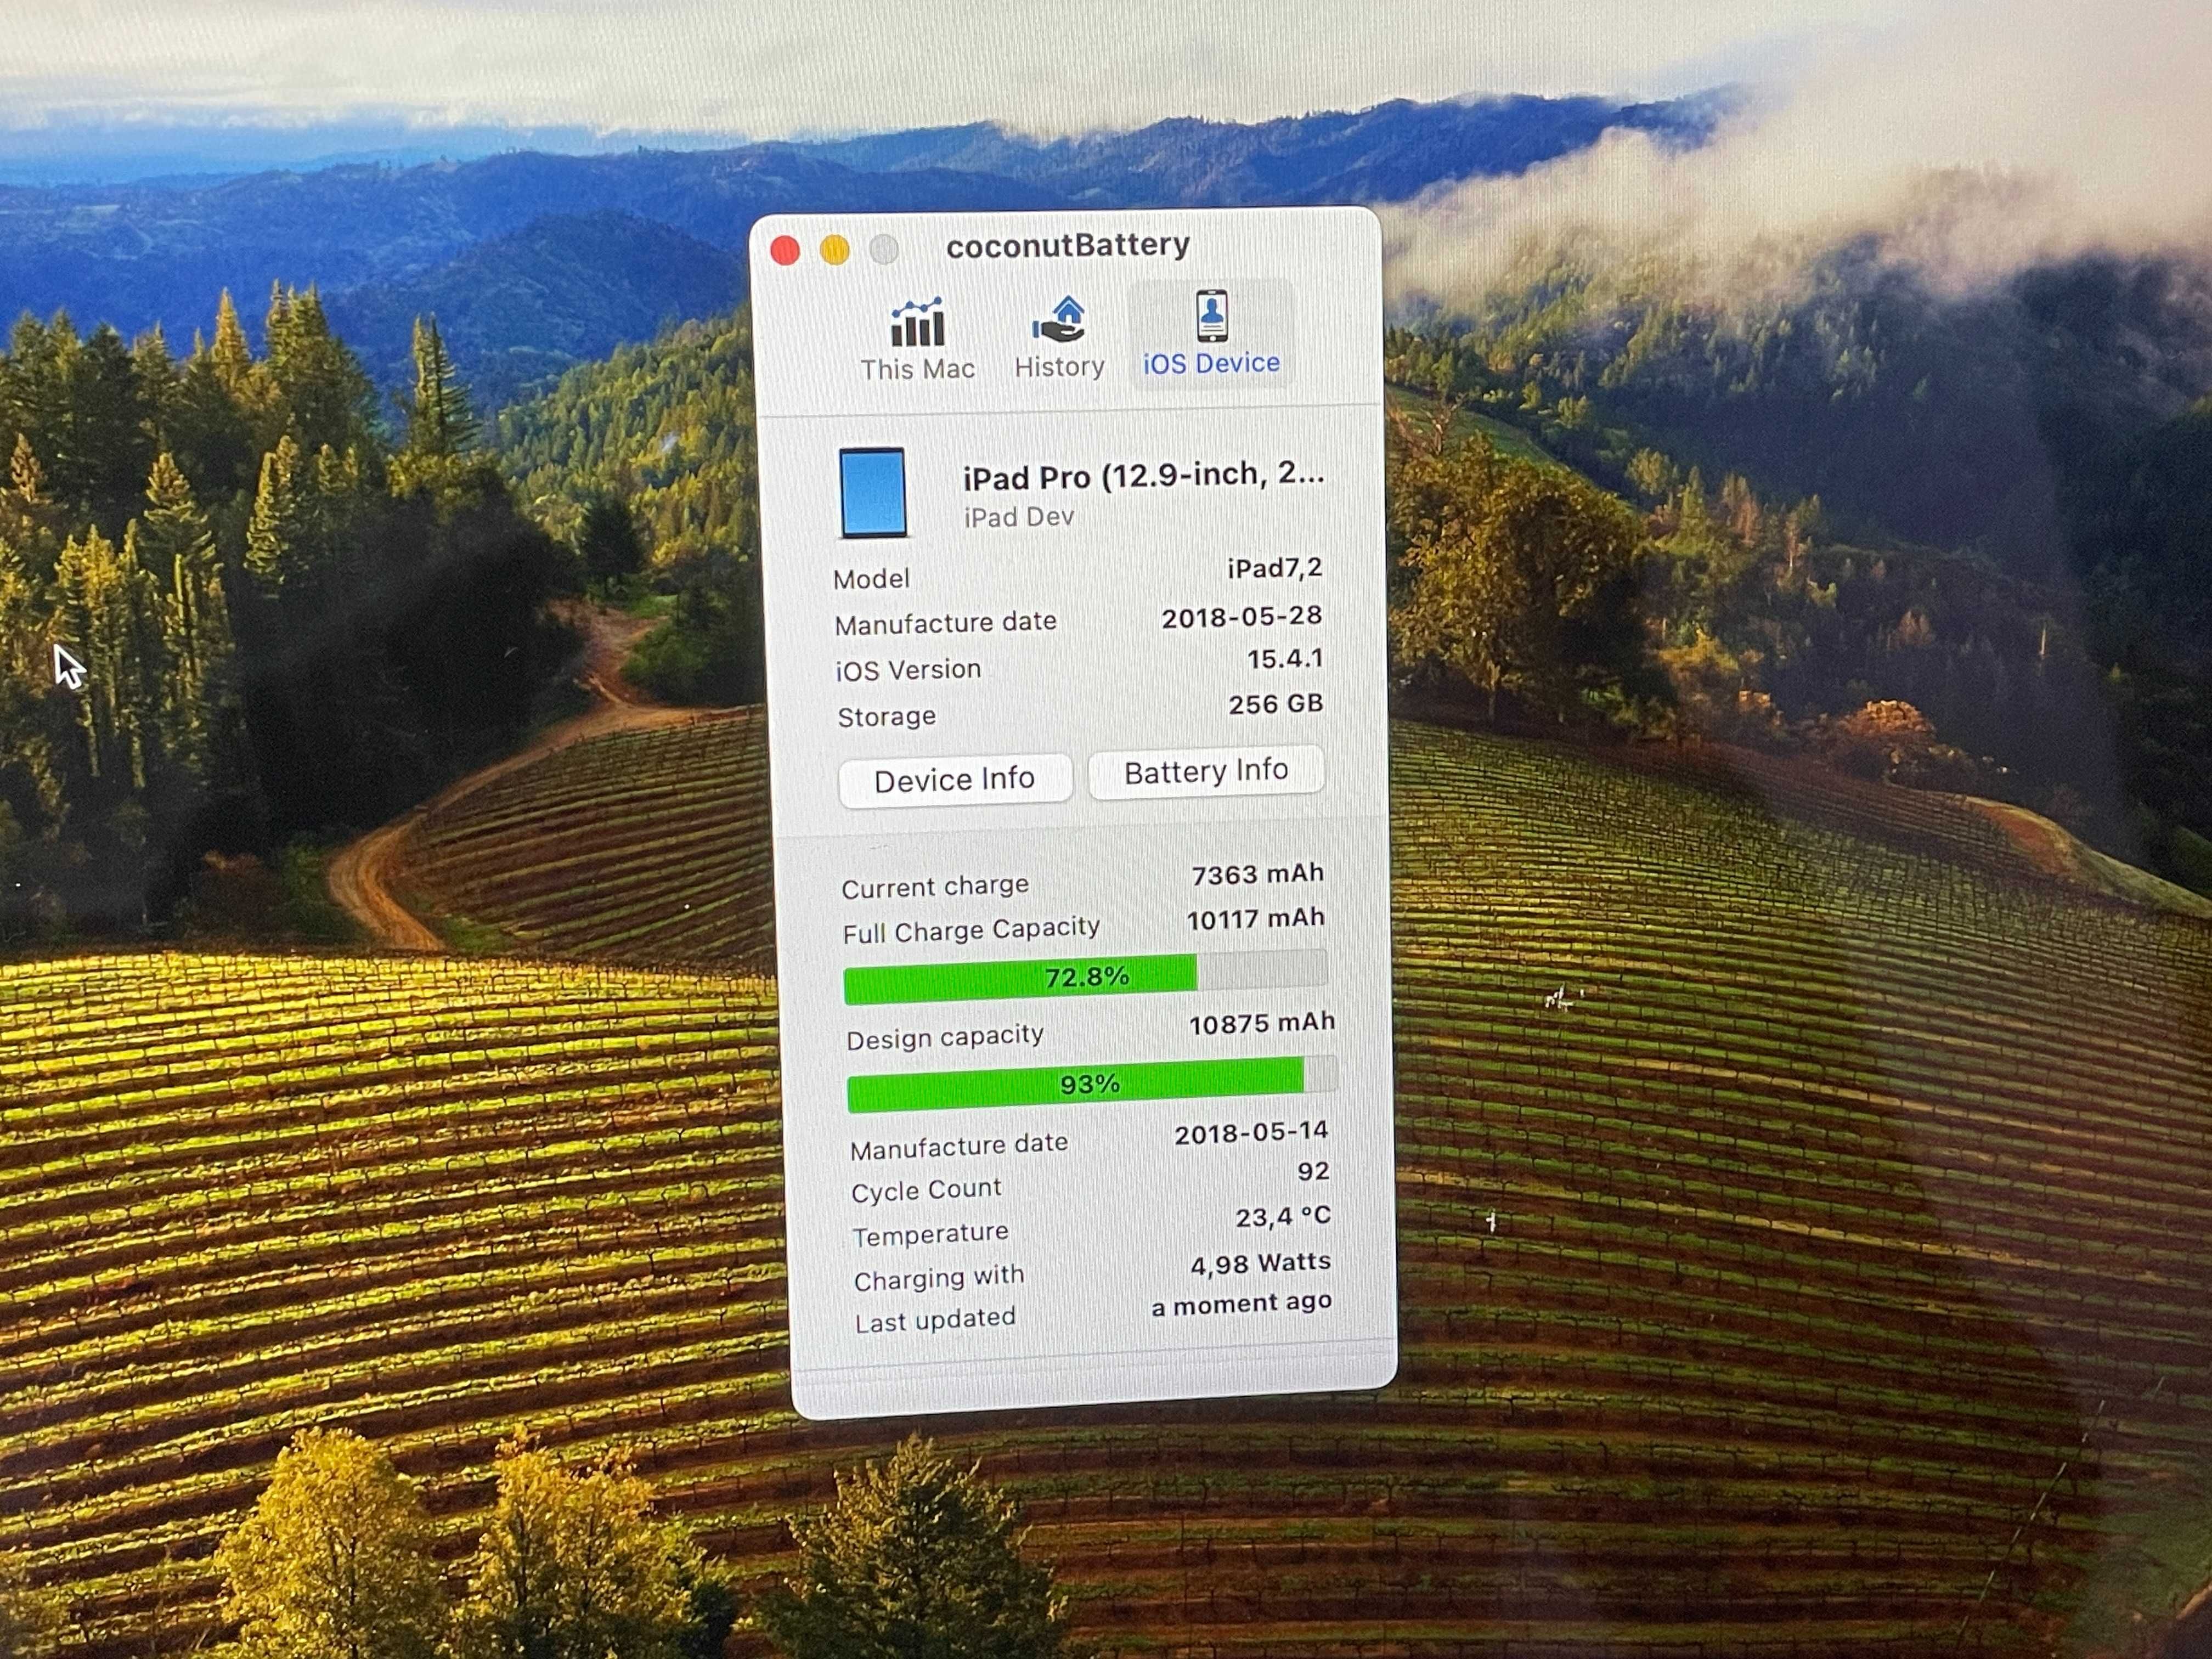Click the iPad Pro (12.9-inch, 2... device name
This screenshot has width=2212, height=1659.
1143,476
